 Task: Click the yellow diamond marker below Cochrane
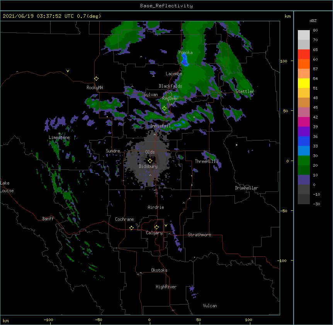(x=131, y=228)
